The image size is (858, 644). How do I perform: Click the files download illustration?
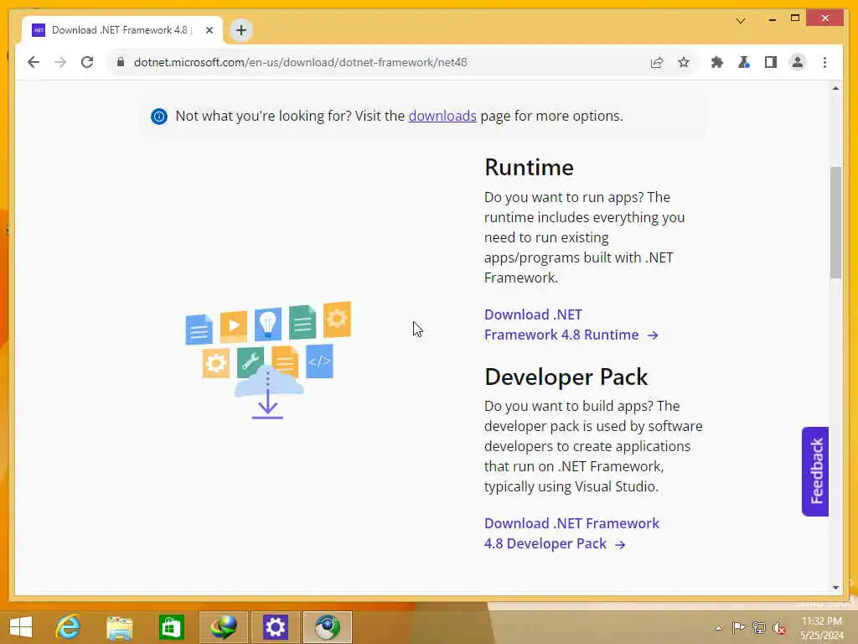point(268,360)
